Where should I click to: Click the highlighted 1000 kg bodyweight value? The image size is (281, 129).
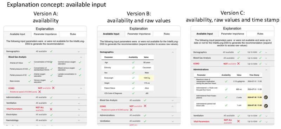tap(146, 78)
